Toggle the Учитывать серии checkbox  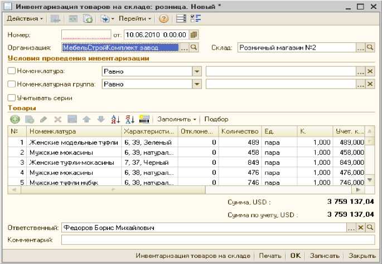click(x=11, y=97)
